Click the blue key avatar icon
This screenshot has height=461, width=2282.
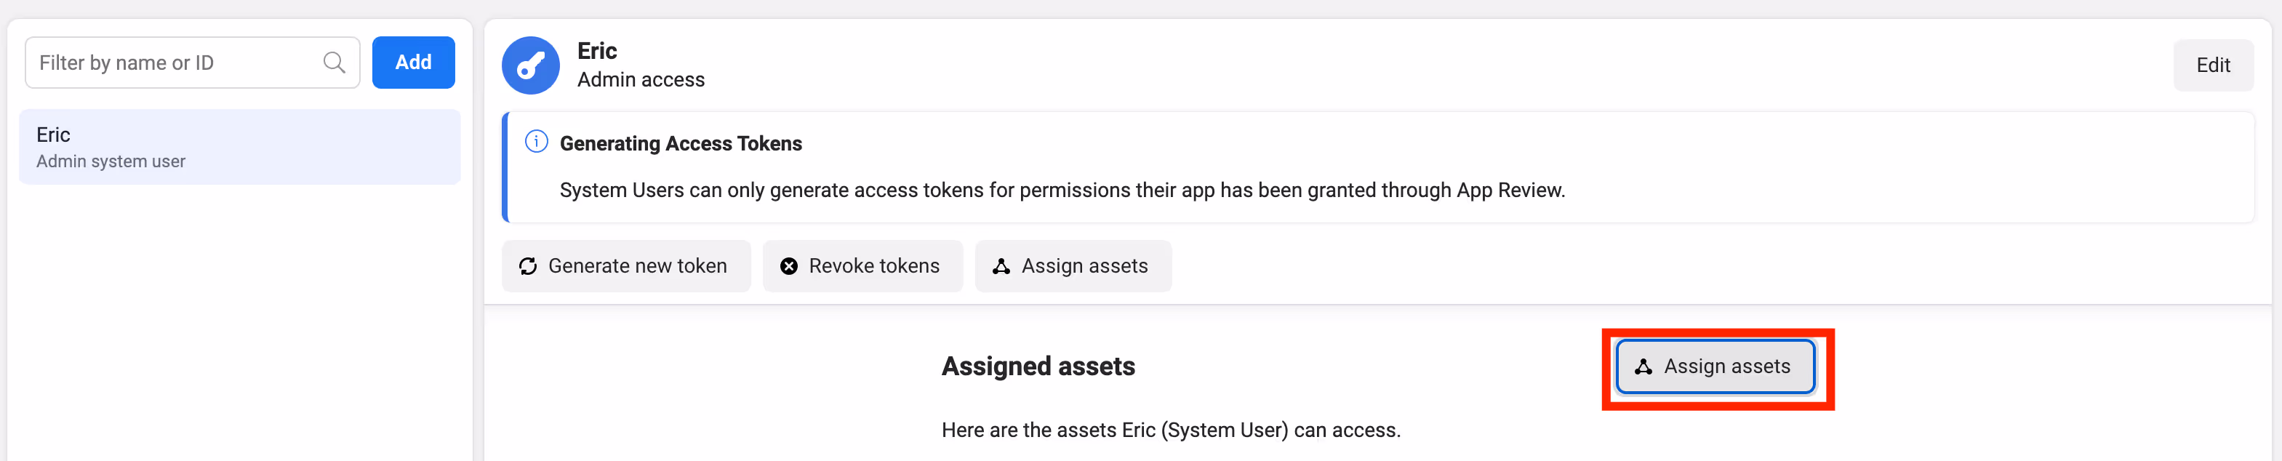pyautogui.click(x=529, y=65)
